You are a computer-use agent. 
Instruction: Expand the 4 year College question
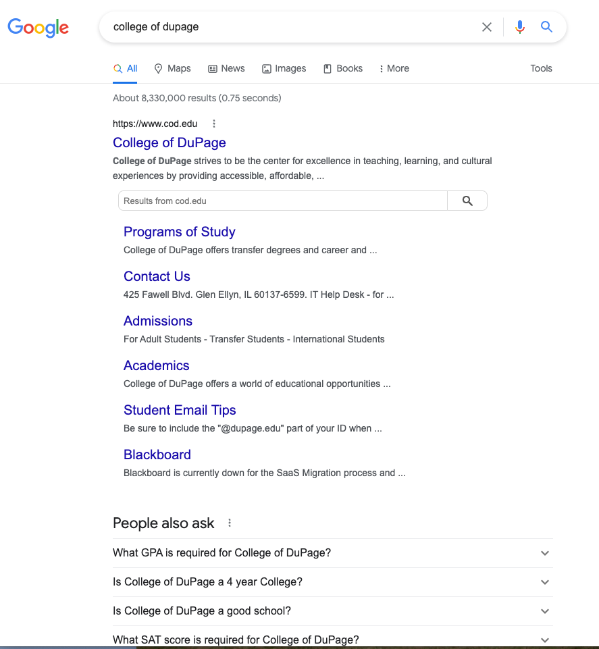point(545,582)
